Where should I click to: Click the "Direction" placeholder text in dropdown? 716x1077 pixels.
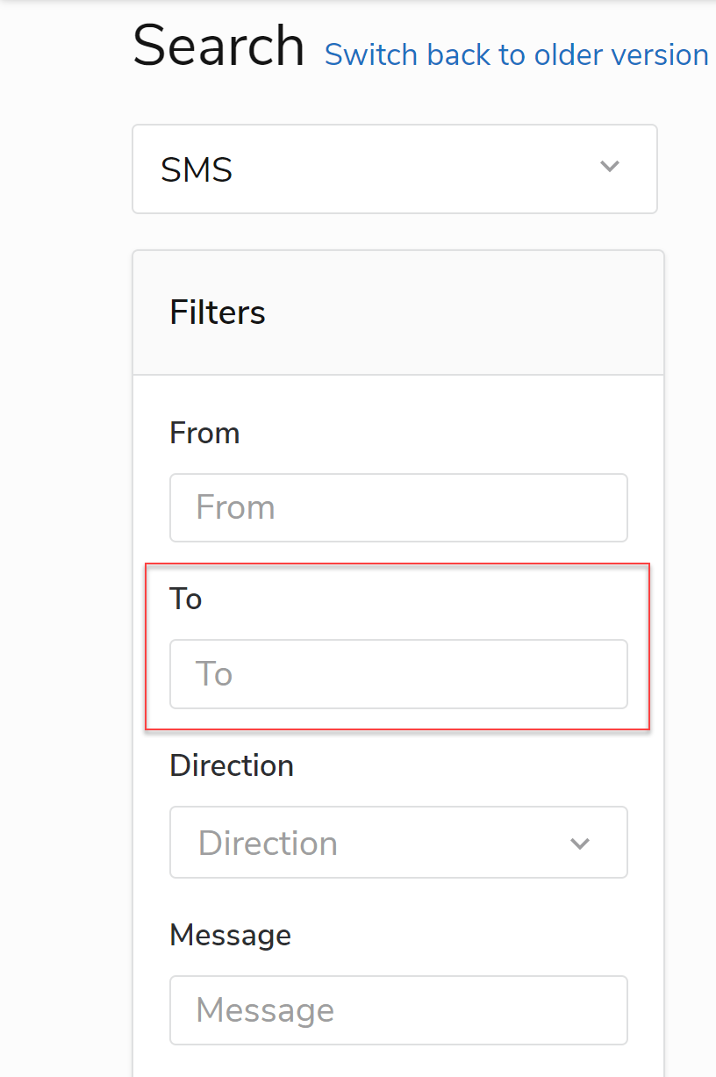point(268,844)
